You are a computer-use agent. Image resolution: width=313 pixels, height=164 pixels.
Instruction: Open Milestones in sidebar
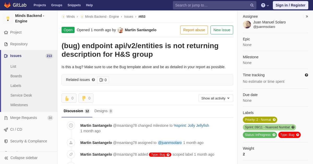(x=19, y=105)
